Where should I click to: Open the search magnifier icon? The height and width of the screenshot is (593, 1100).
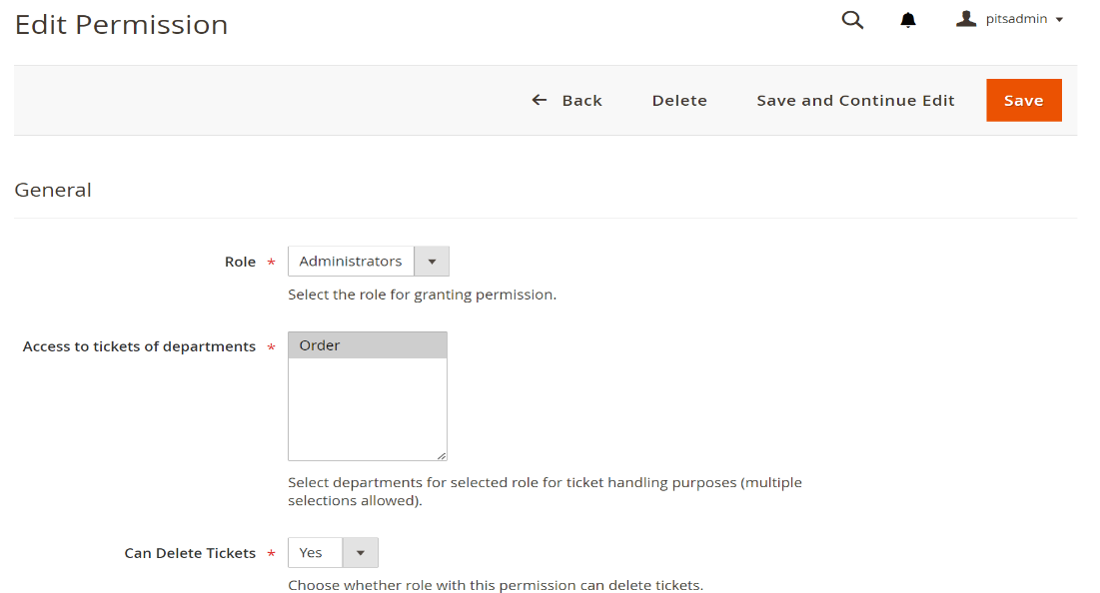[852, 20]
